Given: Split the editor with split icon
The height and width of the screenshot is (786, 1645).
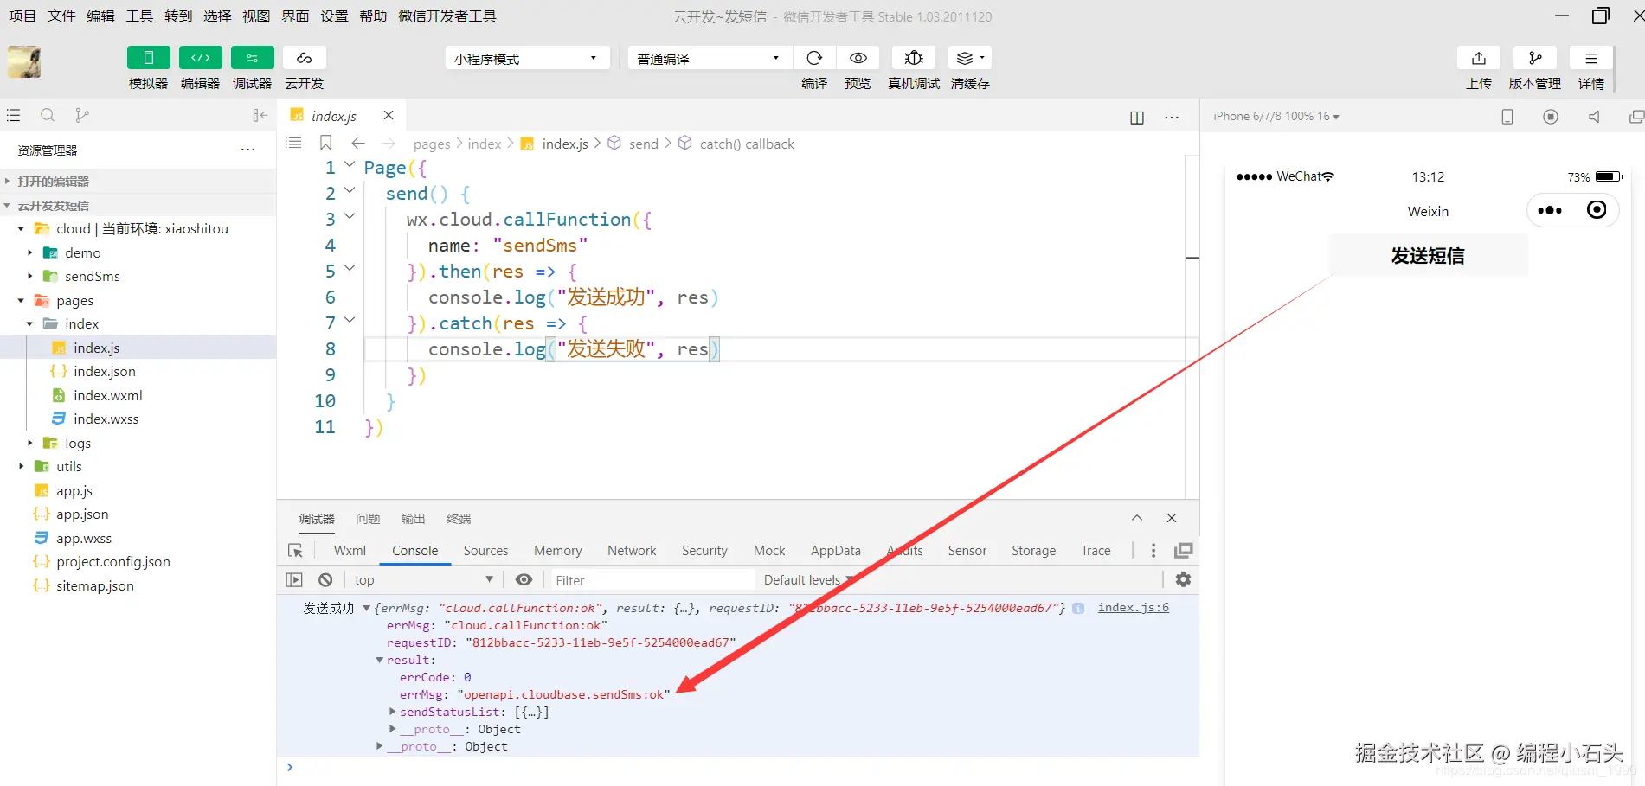Looking at the screenshot, I should pos(1137,117).
